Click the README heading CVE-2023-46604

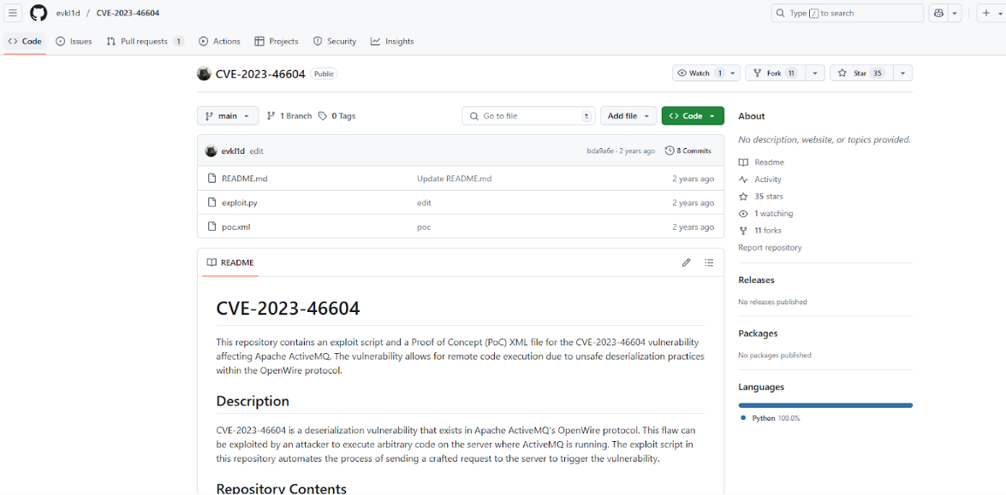288,309
